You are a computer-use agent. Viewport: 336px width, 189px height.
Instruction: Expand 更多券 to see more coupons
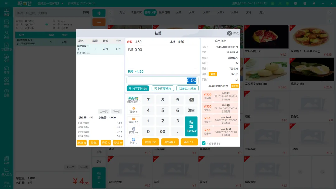235,86
